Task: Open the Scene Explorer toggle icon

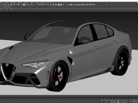Action: [x=53, y=5]
